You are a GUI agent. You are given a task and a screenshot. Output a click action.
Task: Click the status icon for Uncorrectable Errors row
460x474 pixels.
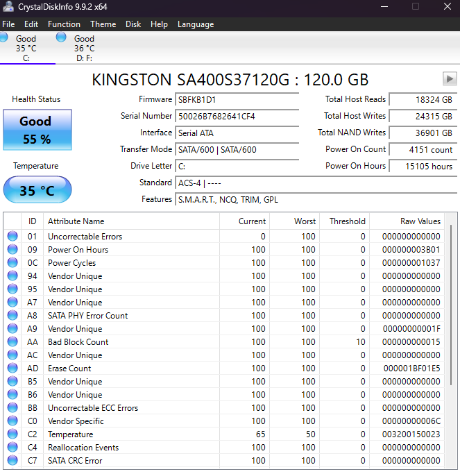coord(12,236)
